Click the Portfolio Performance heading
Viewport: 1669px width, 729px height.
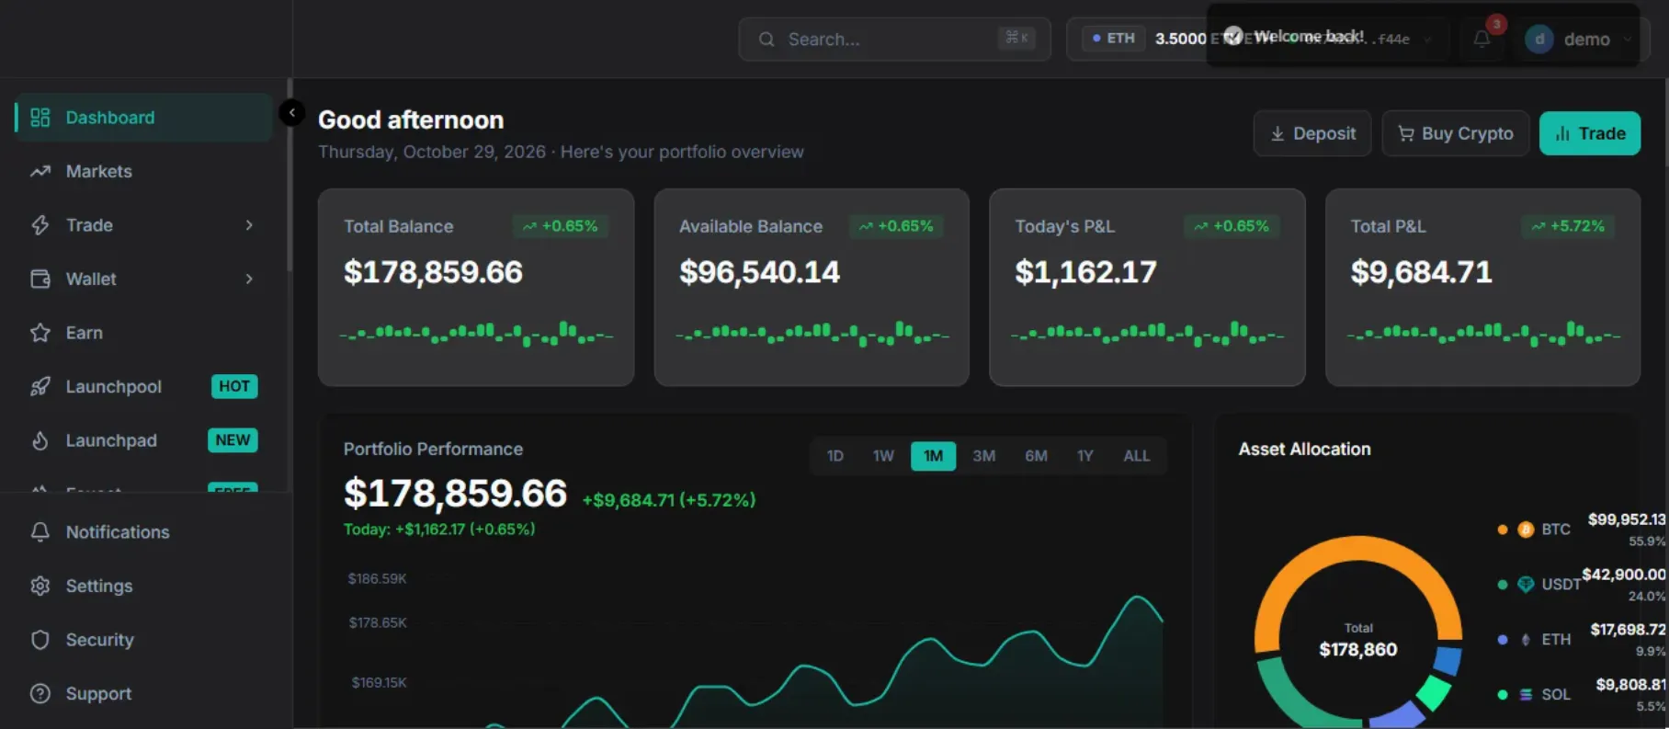click(433, 450)
